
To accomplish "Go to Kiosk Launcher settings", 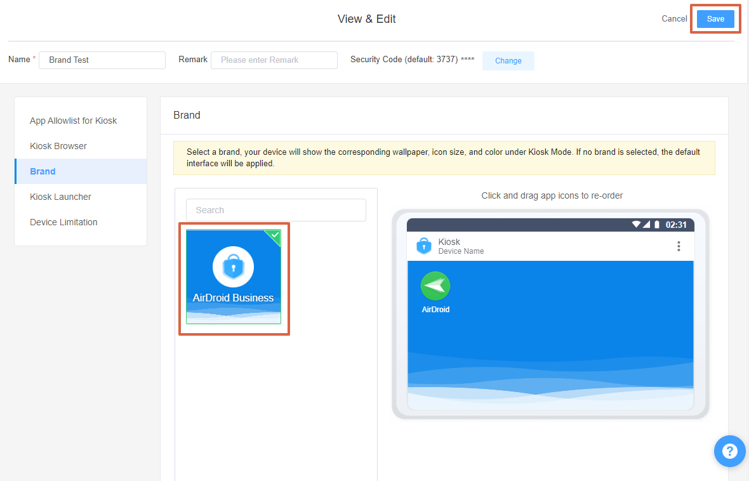I will point(60,197).
